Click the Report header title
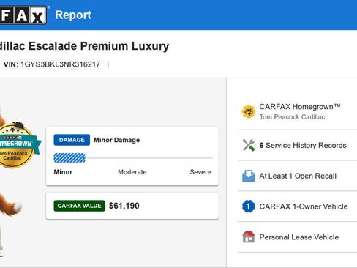Image resolution: width=357 pixels, height=268 pixels. 73,15
